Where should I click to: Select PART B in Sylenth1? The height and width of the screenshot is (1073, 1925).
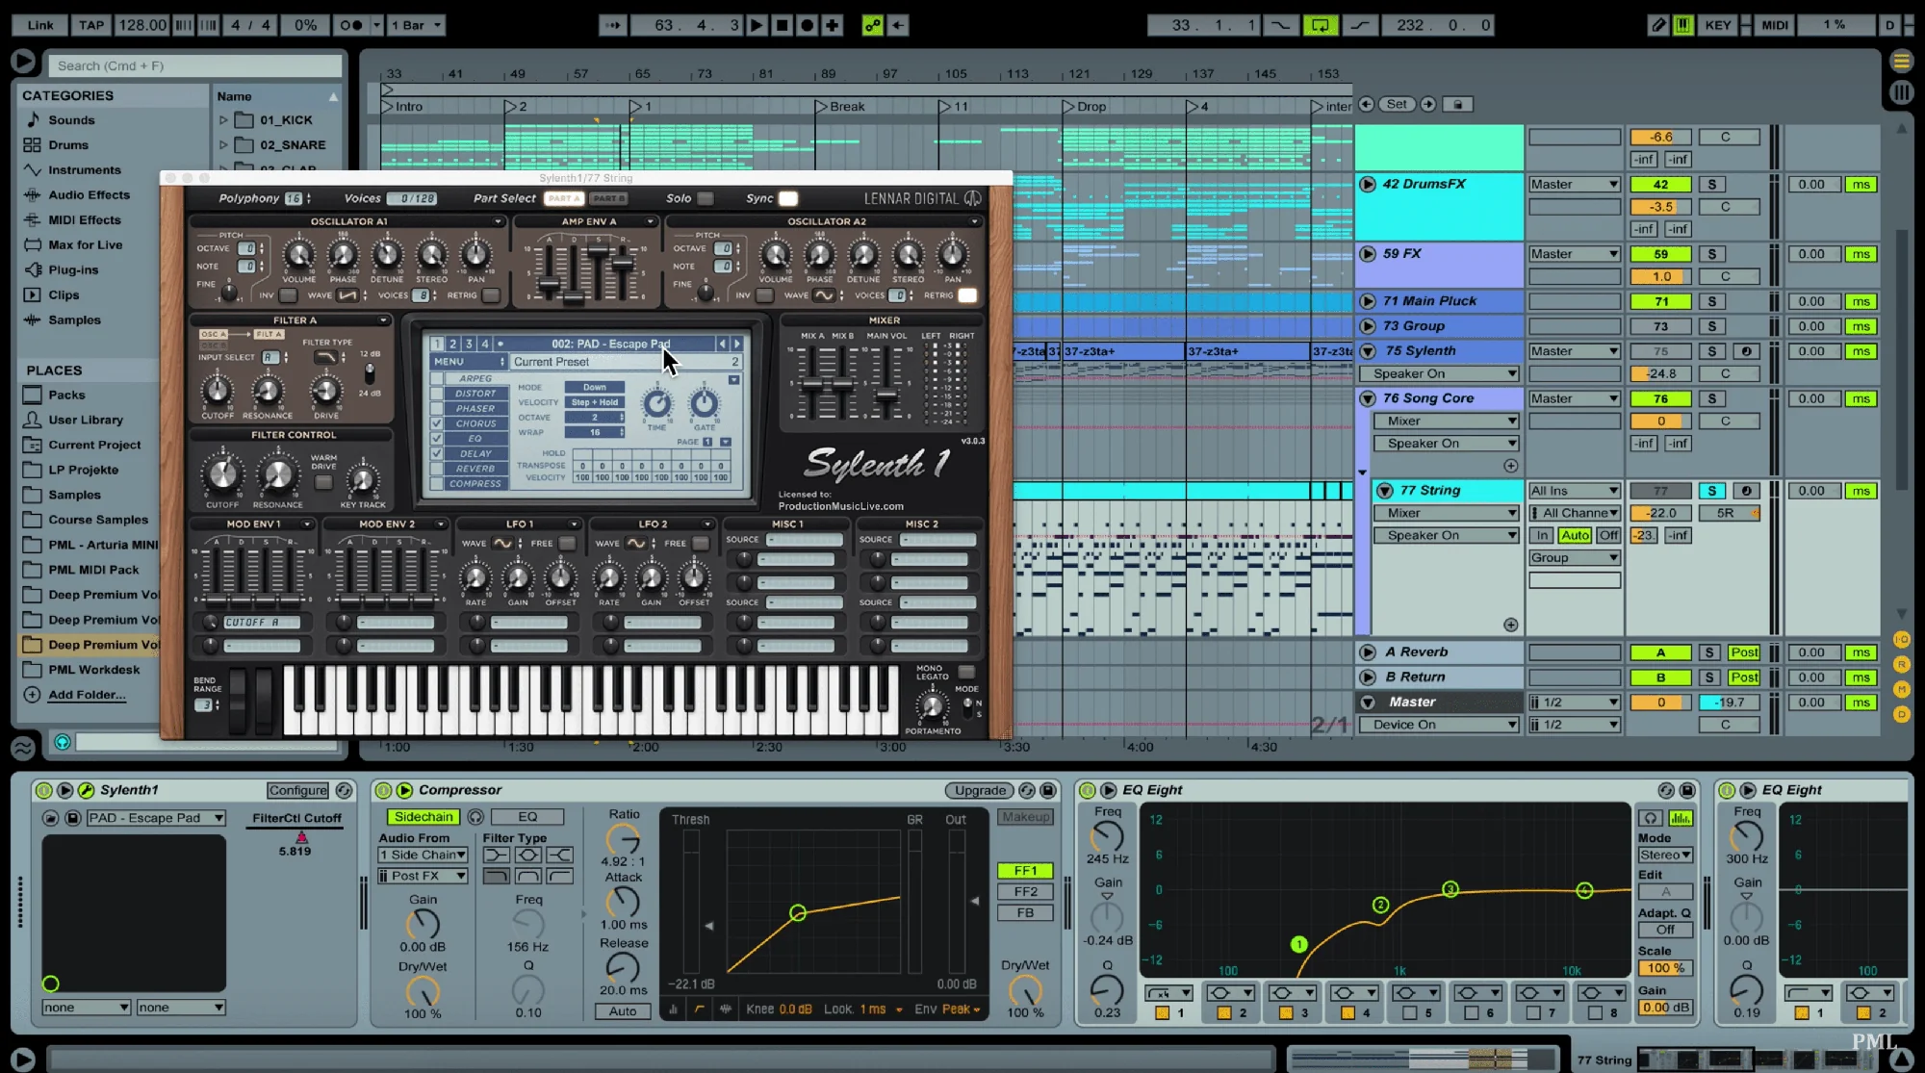click(x=608, y=199)
